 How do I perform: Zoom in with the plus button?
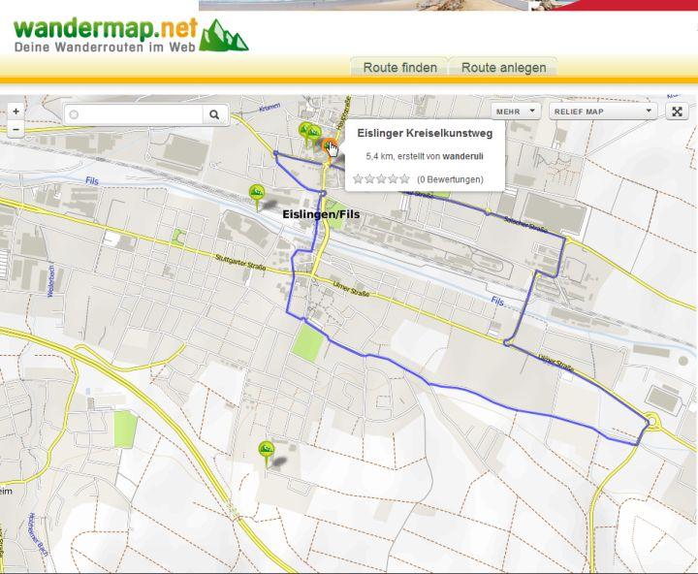click(16, 112)
